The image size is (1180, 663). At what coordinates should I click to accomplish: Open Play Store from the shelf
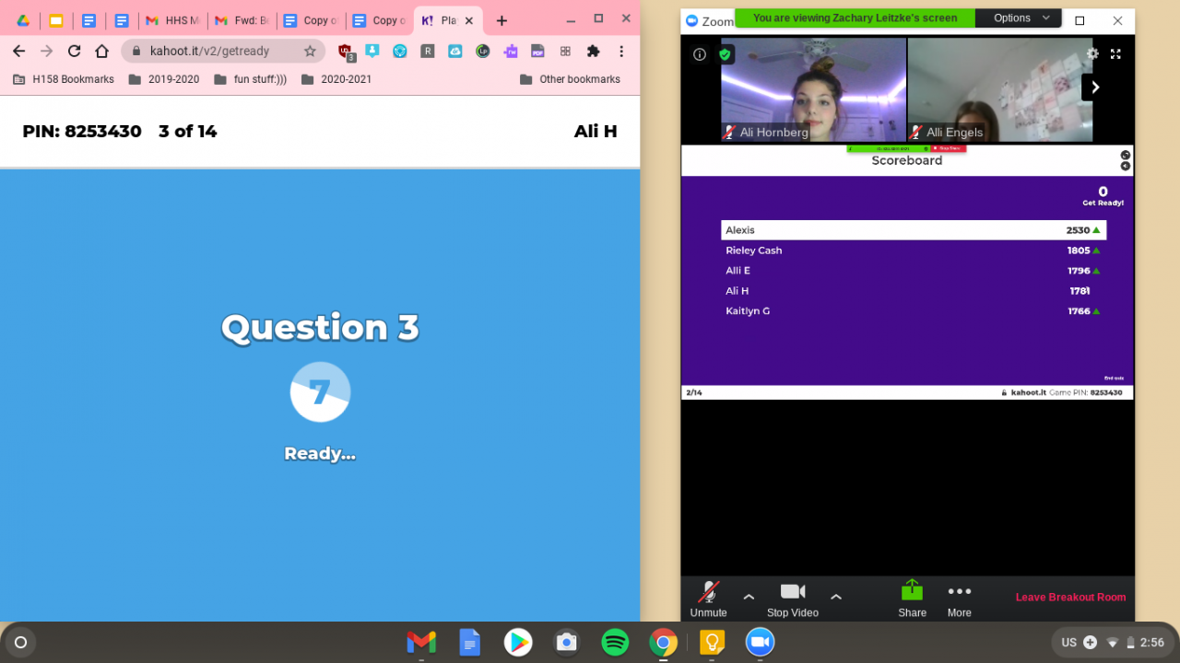[x=518, y=642]
